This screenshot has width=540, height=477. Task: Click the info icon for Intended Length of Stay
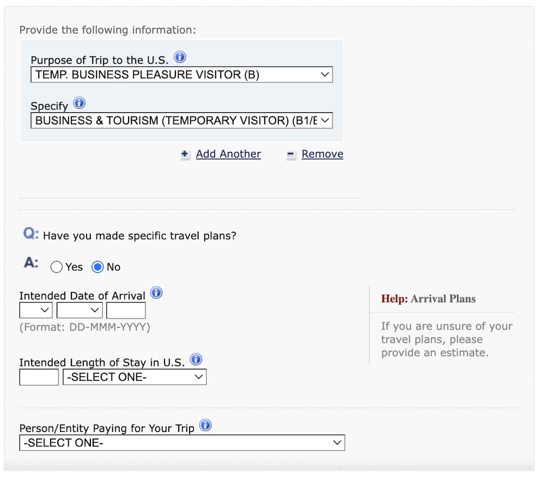coord(196,359)
